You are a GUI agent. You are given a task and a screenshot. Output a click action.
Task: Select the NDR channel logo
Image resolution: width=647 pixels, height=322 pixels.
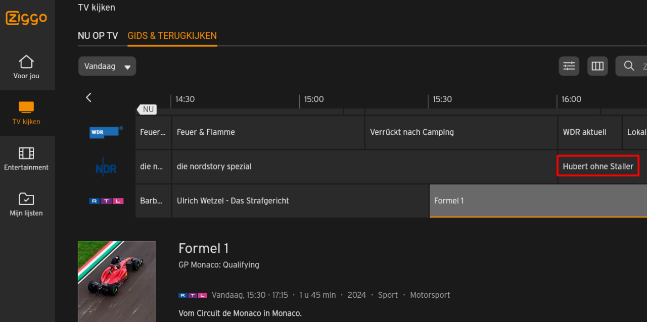(106, 167)
